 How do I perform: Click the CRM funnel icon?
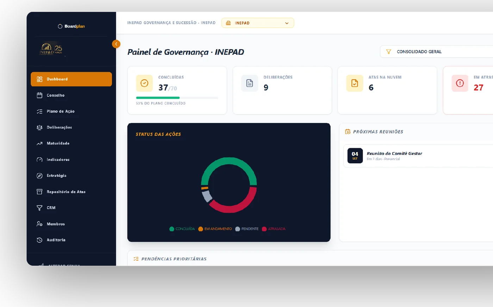point(39,208)
